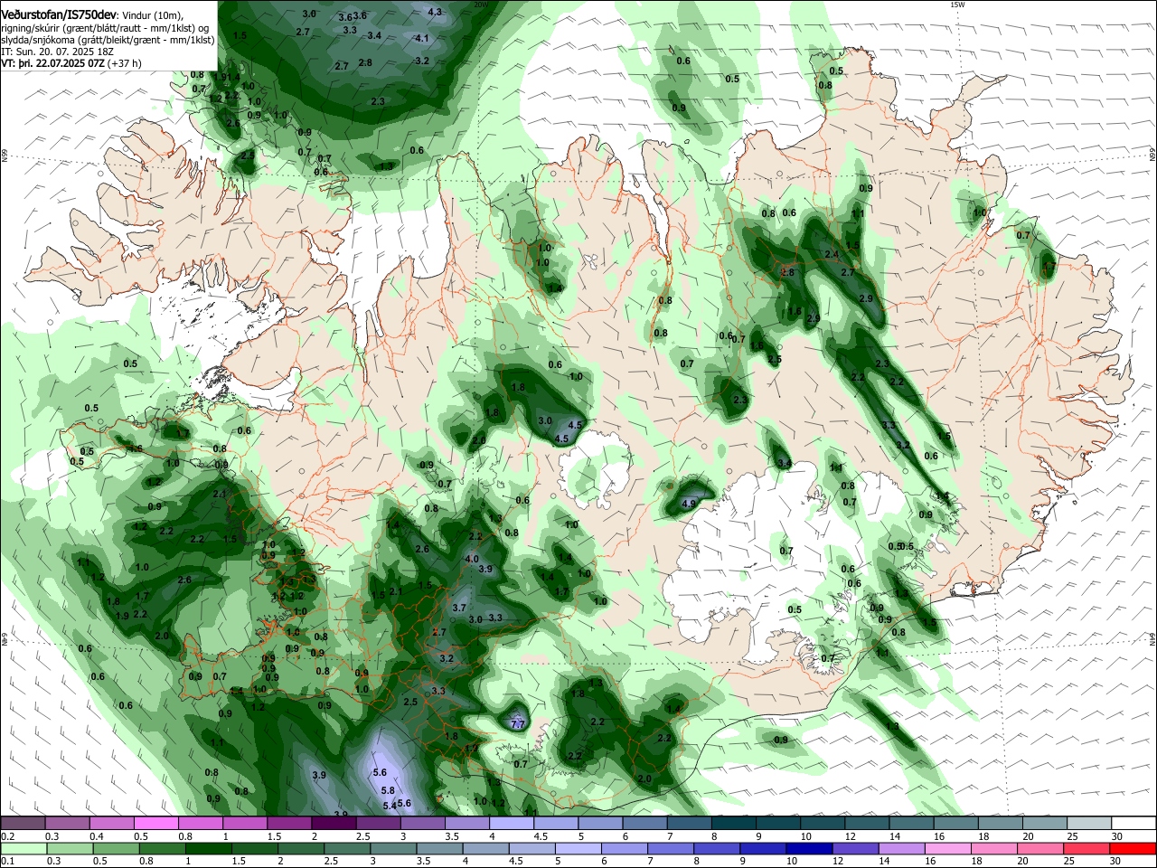Click the VT: þri. 22.07.2025 07Z text
1157x868 pixels.
pos(52,63)
